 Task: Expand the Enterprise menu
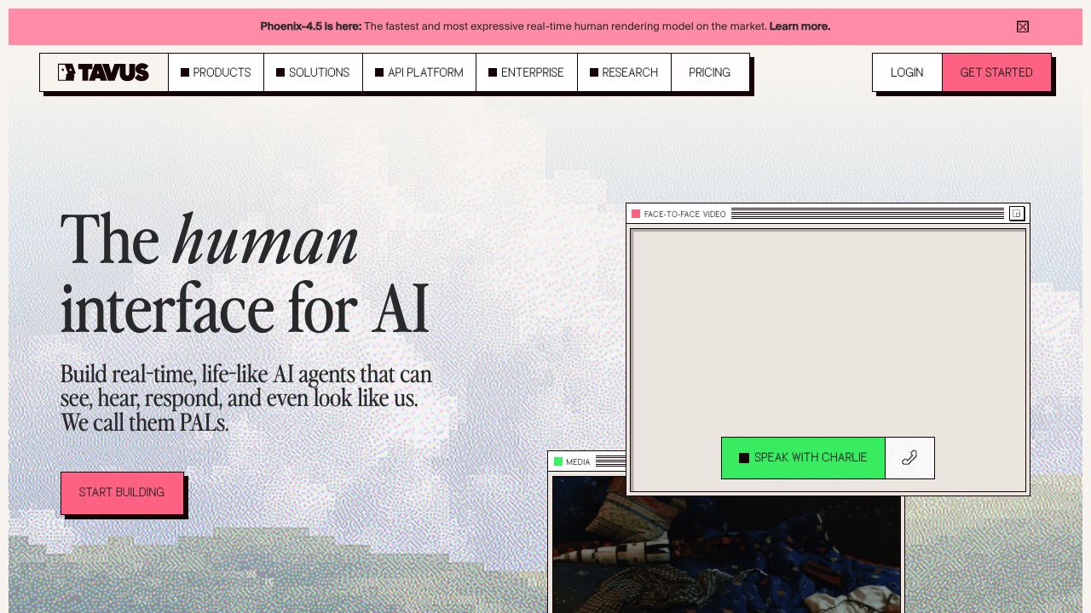[526, 72]
